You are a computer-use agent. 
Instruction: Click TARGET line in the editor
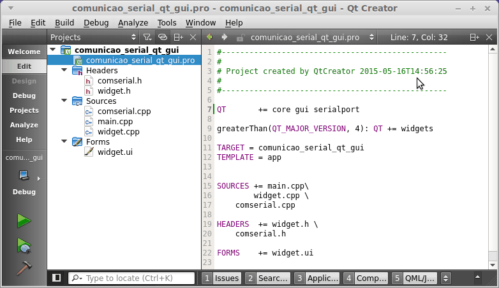290,147
